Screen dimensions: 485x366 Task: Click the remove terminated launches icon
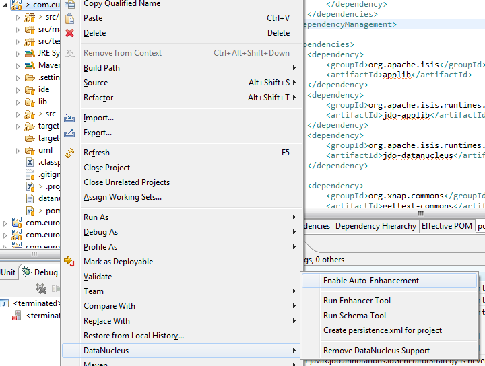pos(41,289)
